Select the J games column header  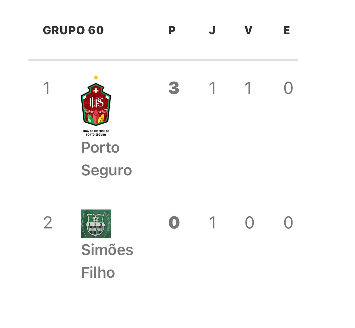(x=212, y=30)
